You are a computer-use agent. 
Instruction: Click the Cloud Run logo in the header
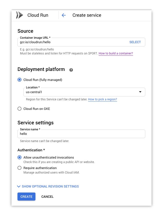[19, 15]
